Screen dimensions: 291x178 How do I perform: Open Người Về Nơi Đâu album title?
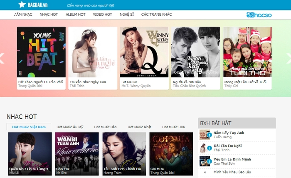(187, 82)
